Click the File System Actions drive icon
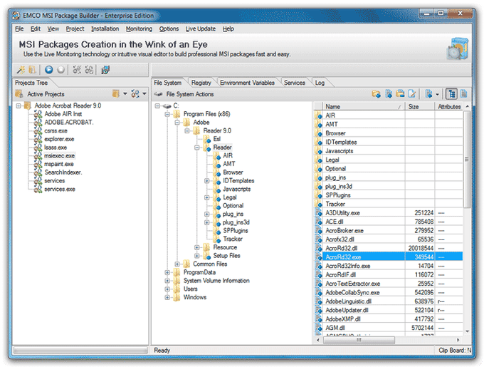484x367 pixels. [159, 94]
